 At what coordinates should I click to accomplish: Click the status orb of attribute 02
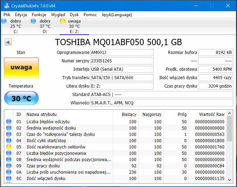(x=9, y=128)
